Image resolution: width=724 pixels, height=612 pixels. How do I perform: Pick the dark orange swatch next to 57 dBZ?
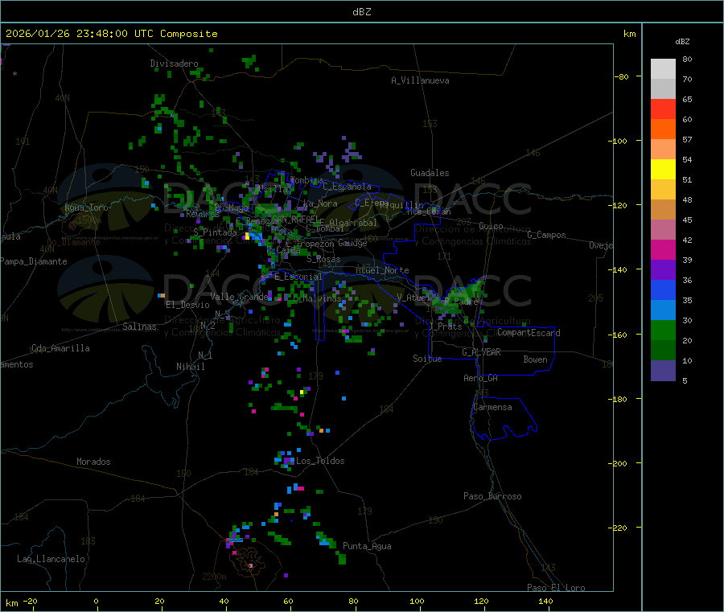point(663,129)
